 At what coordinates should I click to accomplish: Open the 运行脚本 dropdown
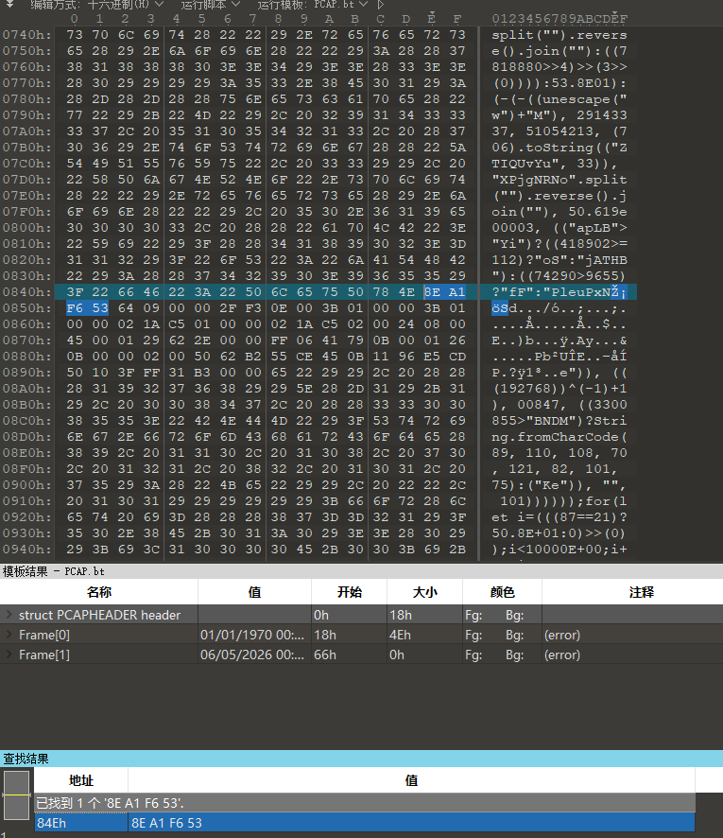211,5
